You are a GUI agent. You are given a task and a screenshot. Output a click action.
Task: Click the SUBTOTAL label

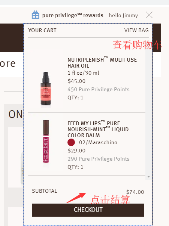click(44, 191)
